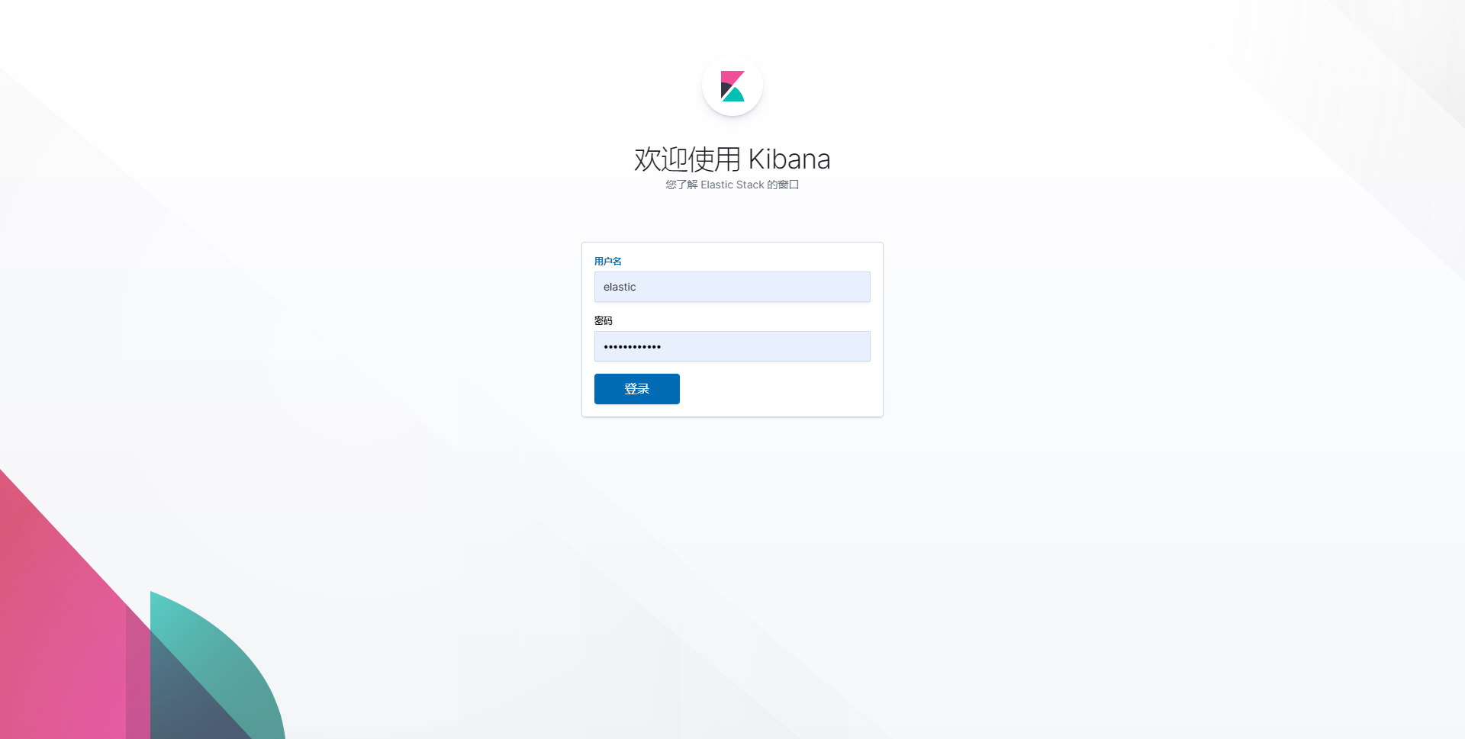
Task: Select the circular Kibana emblem above the heading
Action: (732, 85)
